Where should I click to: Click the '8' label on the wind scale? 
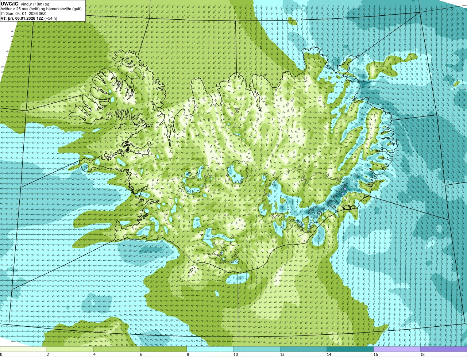(x=188, y=354)
